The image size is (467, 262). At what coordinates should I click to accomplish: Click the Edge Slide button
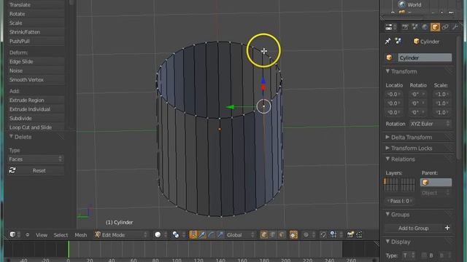36,61
